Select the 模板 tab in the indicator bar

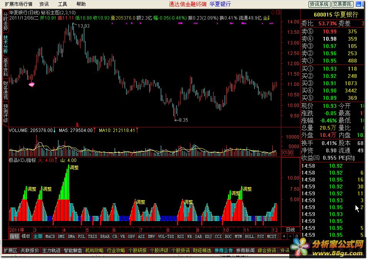pyautogui.click(x=26, y=236)
